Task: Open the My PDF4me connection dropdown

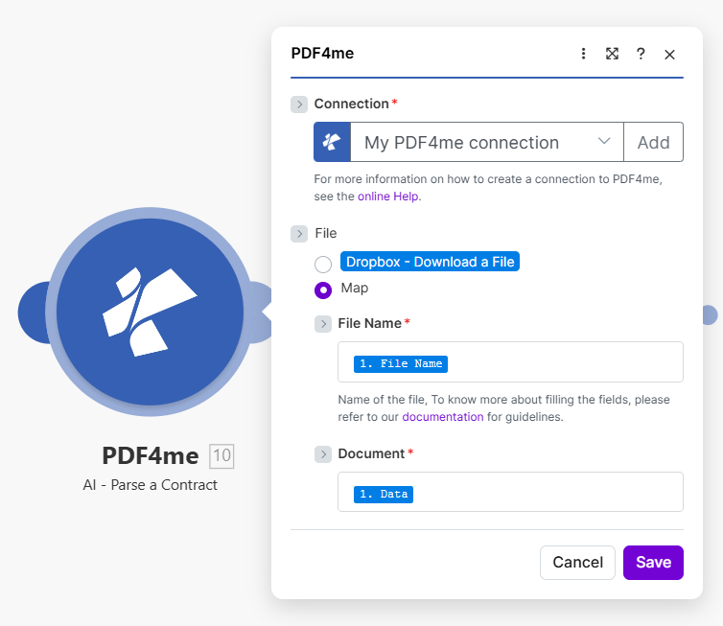Action: click(487, 142)
